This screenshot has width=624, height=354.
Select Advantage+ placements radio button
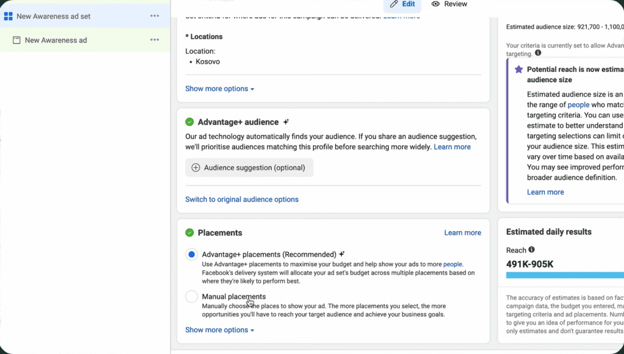coord(191,255)
